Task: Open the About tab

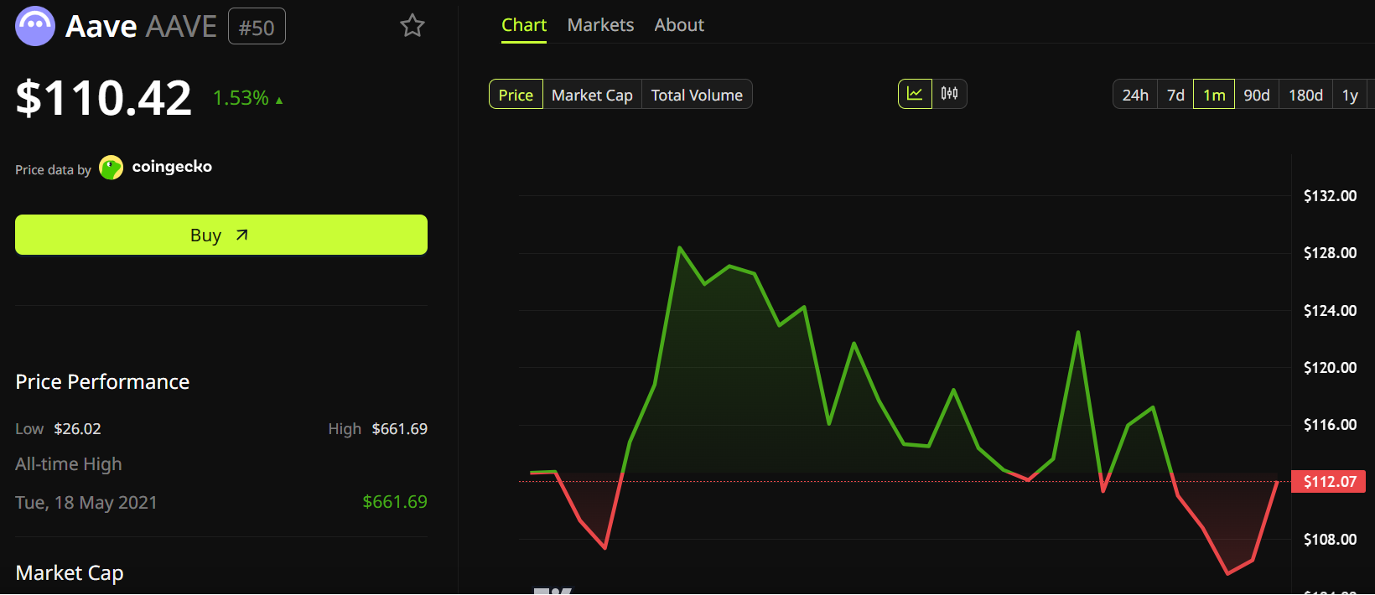Action: click(679, 25)
